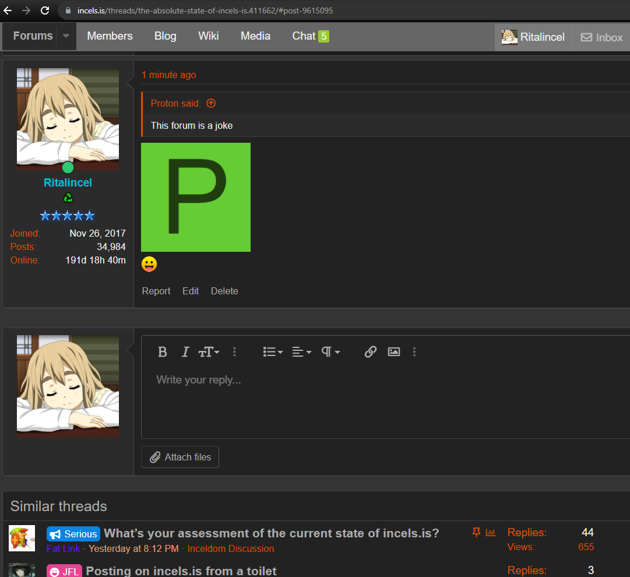This screenshot has height=577, width=630.
Task: Open the Fat Link author link
Action: pyautogui.click(x=63, y=548)
